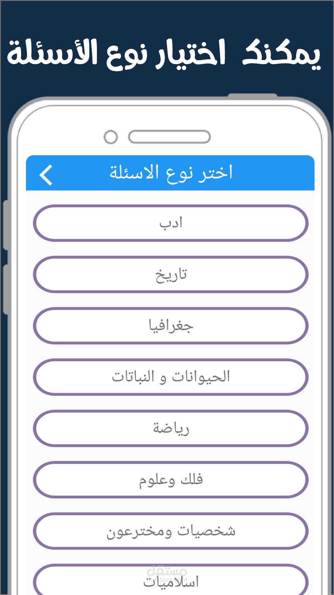The width and height of the screenshot is (334, 595).
Task: Click the phone's earpiece speaker slot
Action: [169, 137]
